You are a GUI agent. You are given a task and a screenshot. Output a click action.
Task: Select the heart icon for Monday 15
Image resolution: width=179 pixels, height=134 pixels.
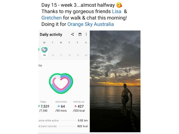44,50
